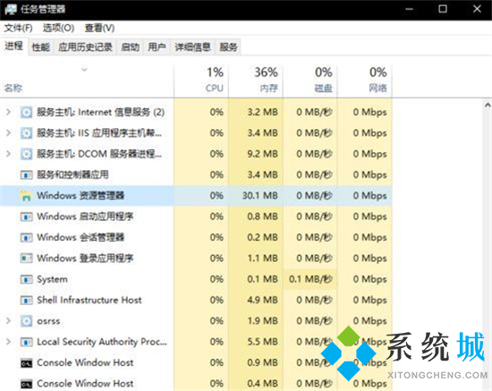Click the 0.1 MB/秒 disk value of System
The height and width of the screenshot is (391, 492).
point(310,279)
